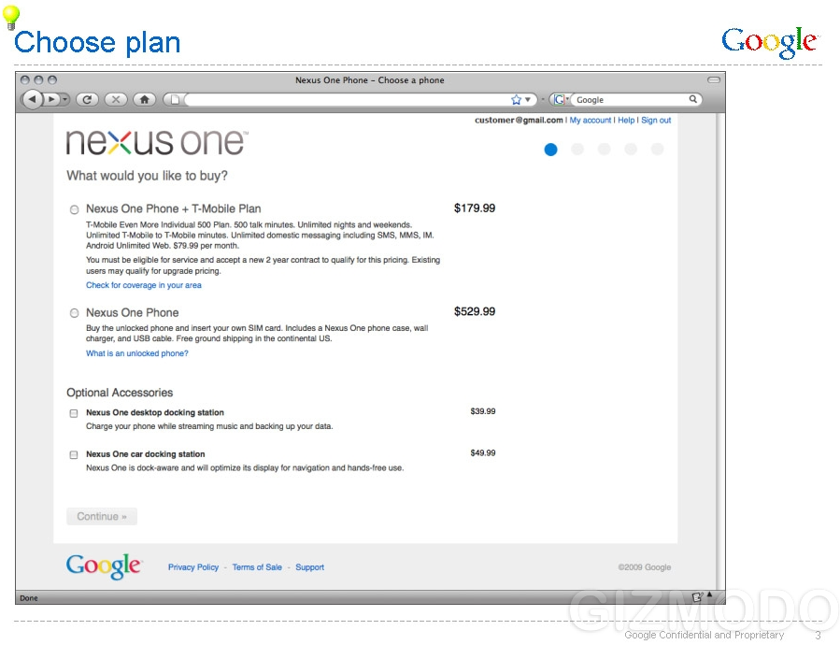The width and height of the screenshot is (840, 659).
Task: Open the My account link
Action: 591,121
